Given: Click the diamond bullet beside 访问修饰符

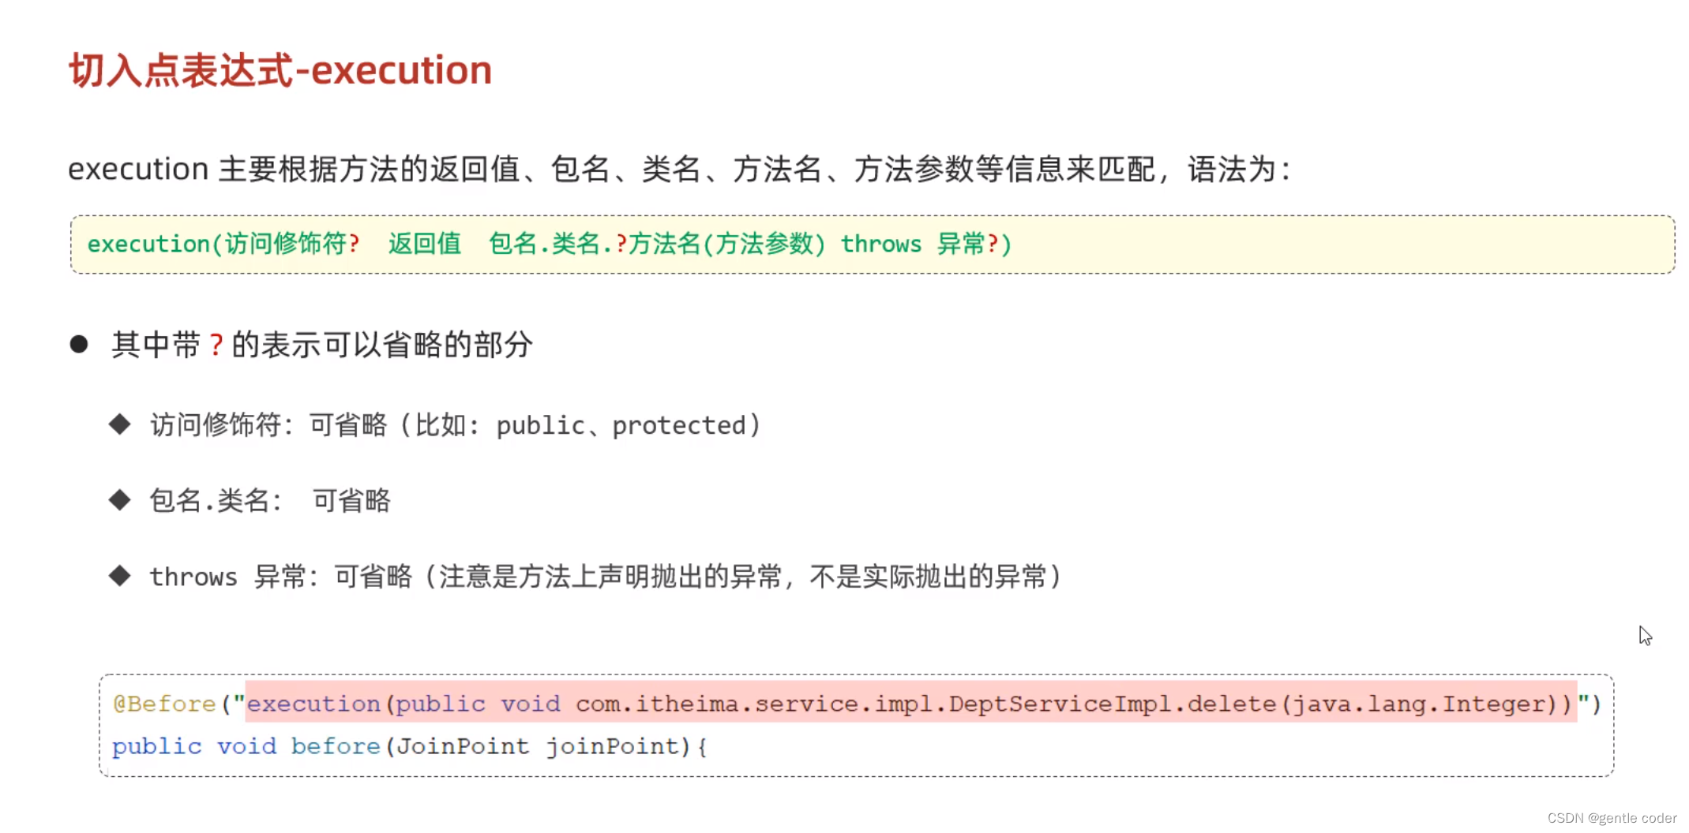Looking at the screenshot, I should point(120,424).
